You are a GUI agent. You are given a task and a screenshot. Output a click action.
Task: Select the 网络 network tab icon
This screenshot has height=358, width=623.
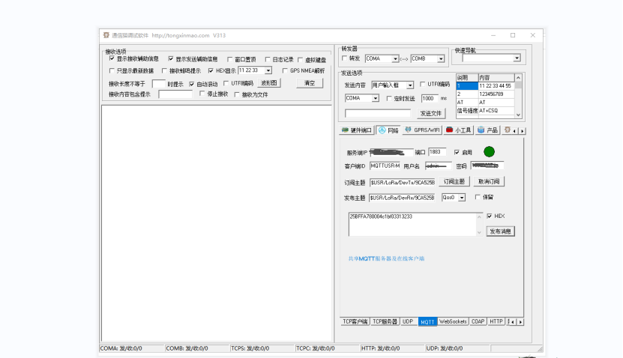(x=382, y=130)
